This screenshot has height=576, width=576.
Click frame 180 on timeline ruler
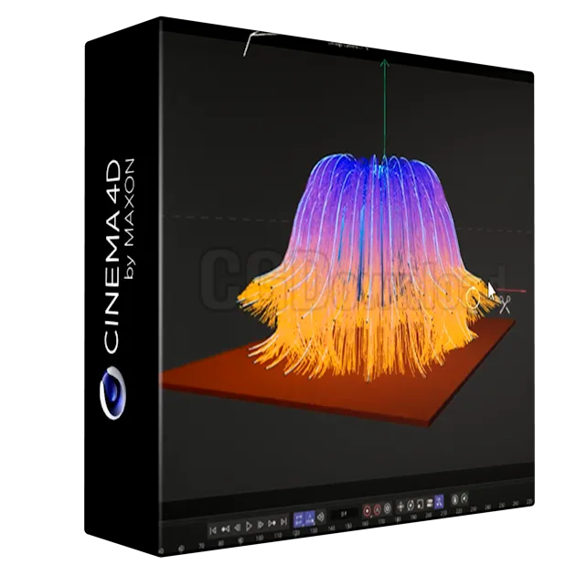pos(398,519)
